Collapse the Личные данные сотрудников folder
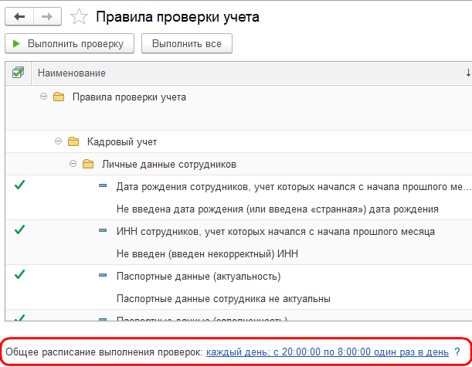472x367 pixels. click(x=73, y=164)
